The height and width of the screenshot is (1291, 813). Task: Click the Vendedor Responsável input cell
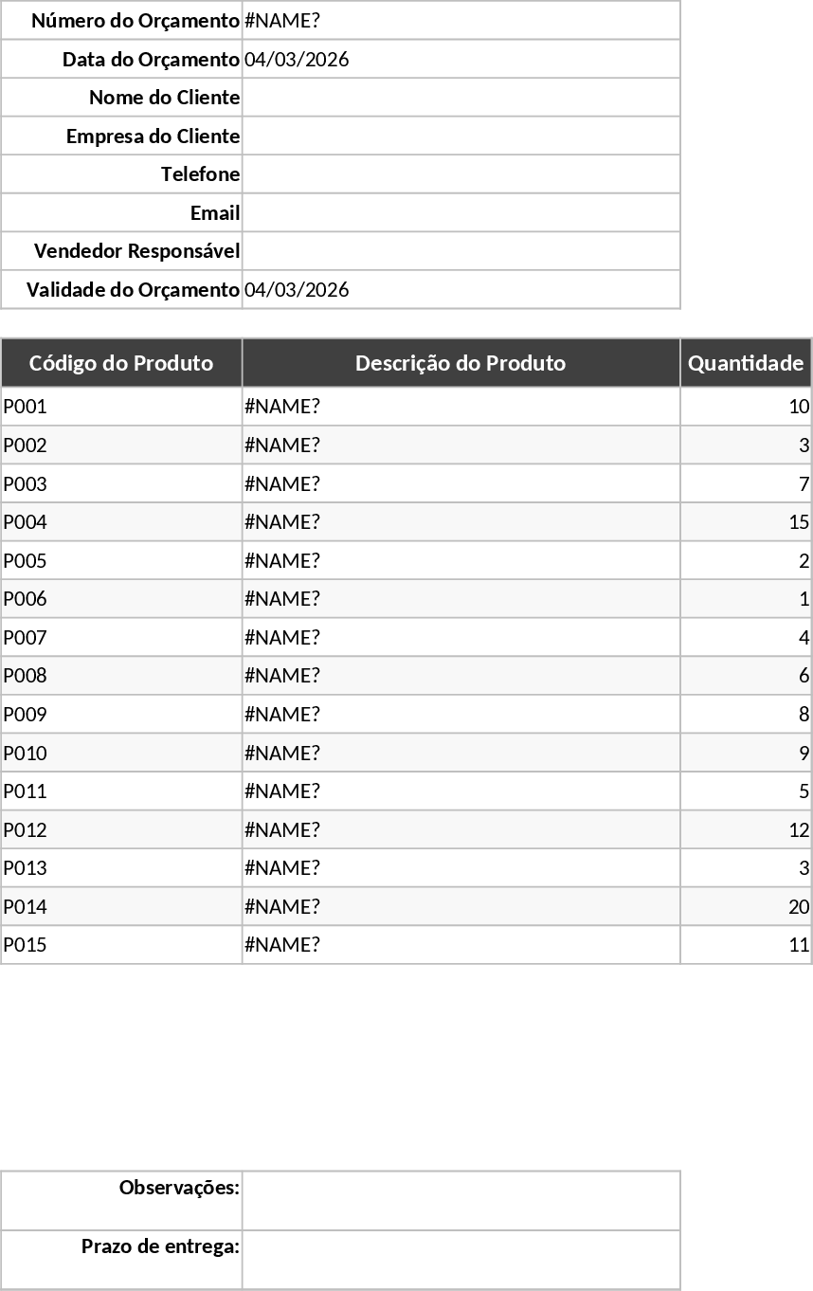461,251
